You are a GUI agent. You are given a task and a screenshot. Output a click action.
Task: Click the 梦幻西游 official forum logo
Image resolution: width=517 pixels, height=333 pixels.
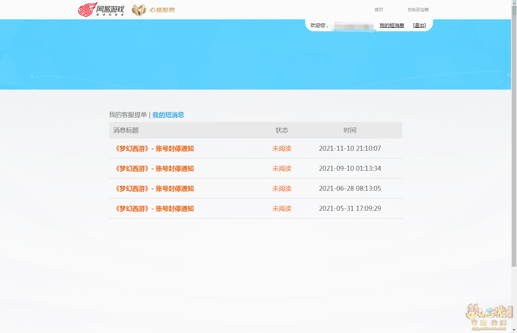tap(489, 317)
